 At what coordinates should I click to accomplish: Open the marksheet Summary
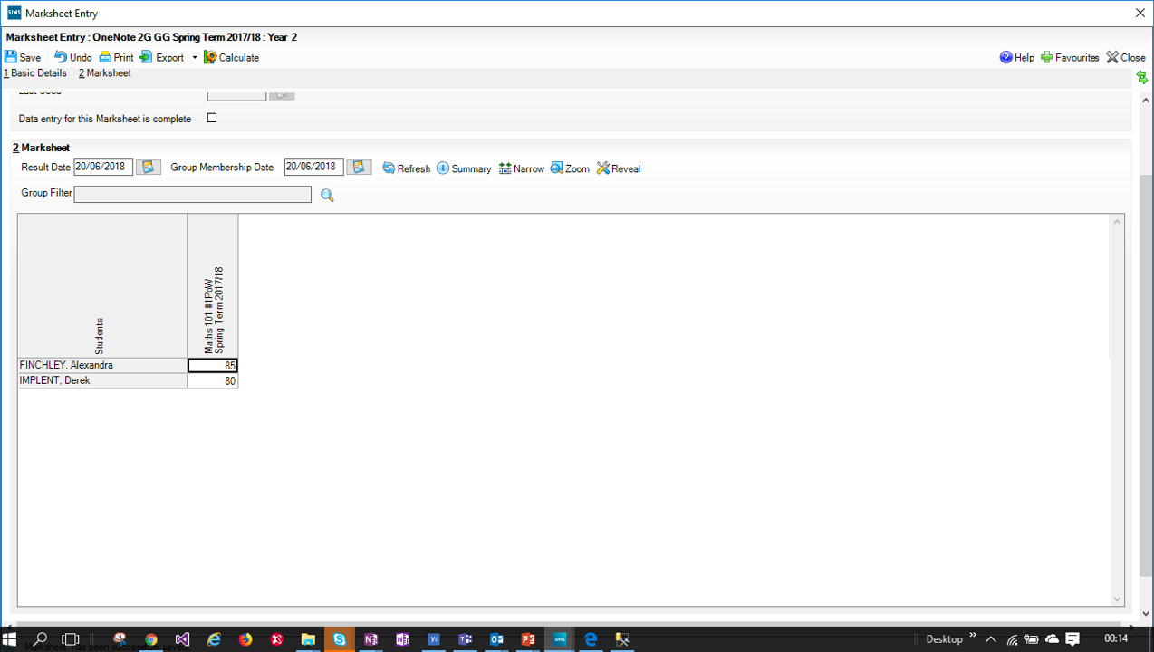coord(464,168)
